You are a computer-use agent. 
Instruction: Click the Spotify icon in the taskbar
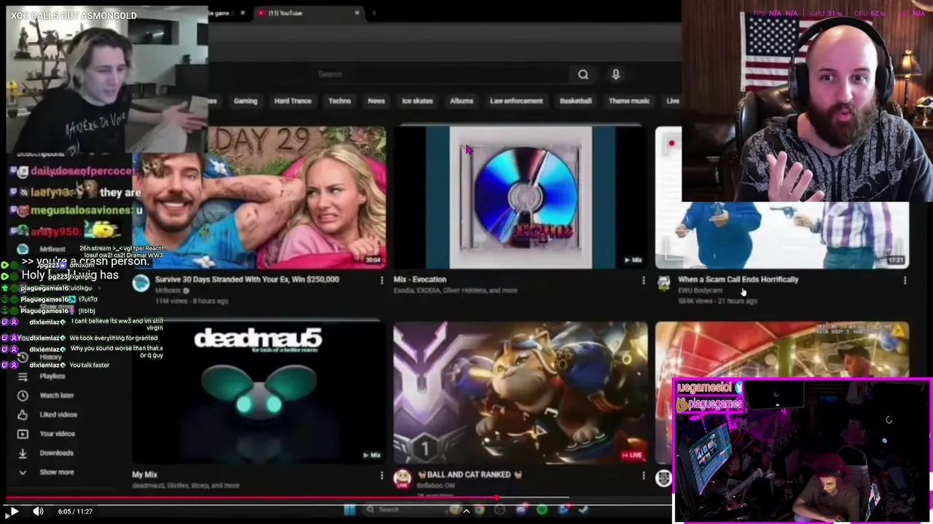[x=542, y=510]
